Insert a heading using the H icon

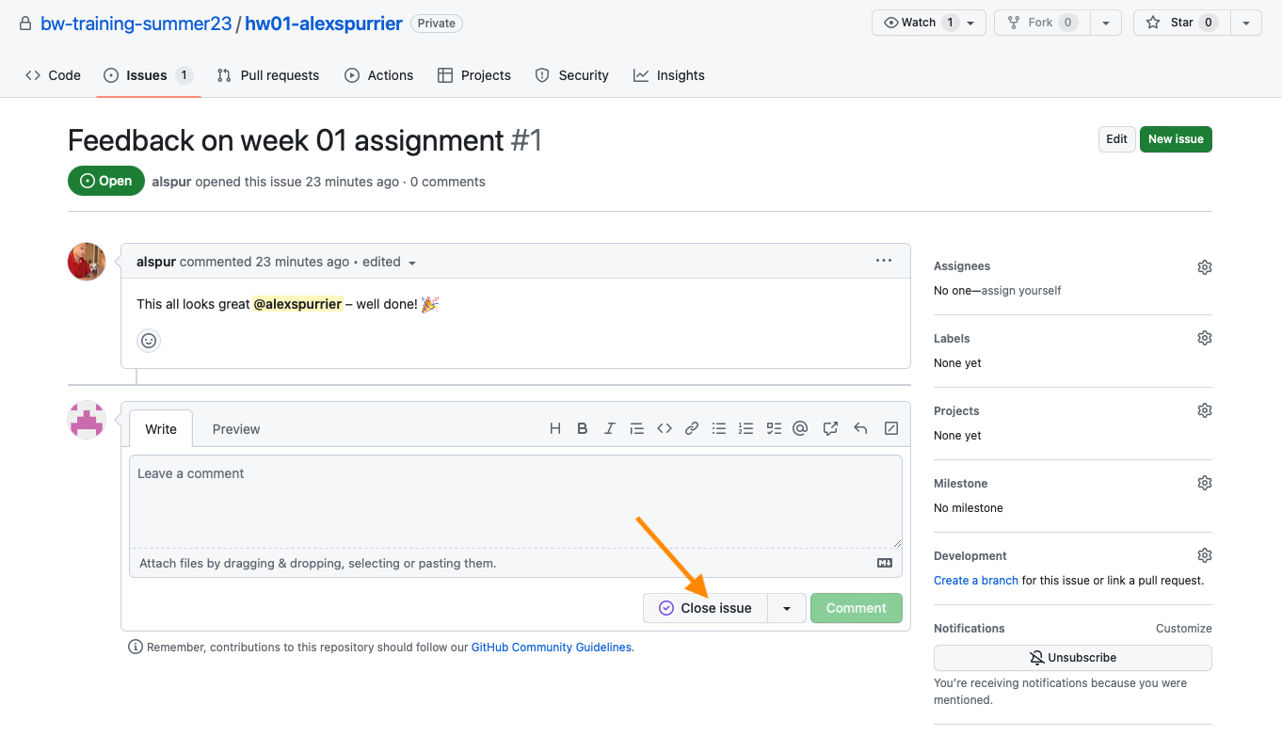tap(555, 428)
